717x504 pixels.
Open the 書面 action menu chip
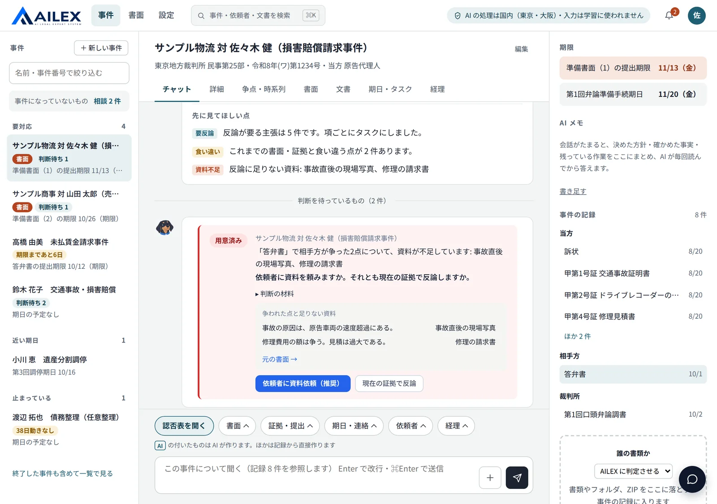point(237,426)
